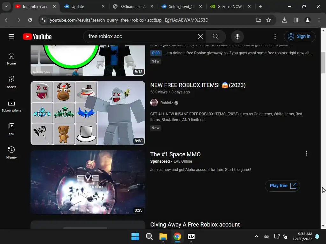Open Chrome's three-dot menu
Image resolution: width=326 pixels, height=244 pixels.
319,20
